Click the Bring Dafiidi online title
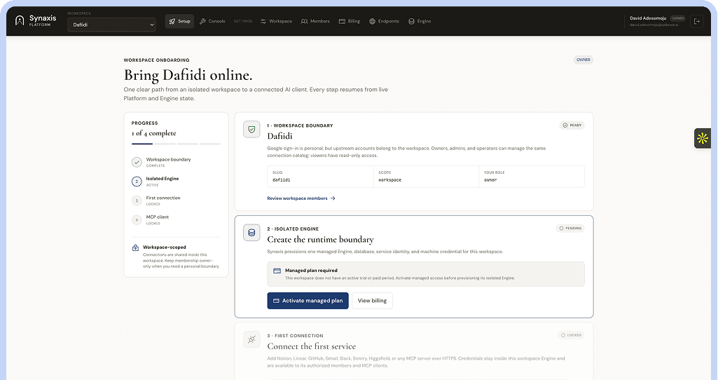Viewport: 718px width, 380px height. tap(188, 75)
